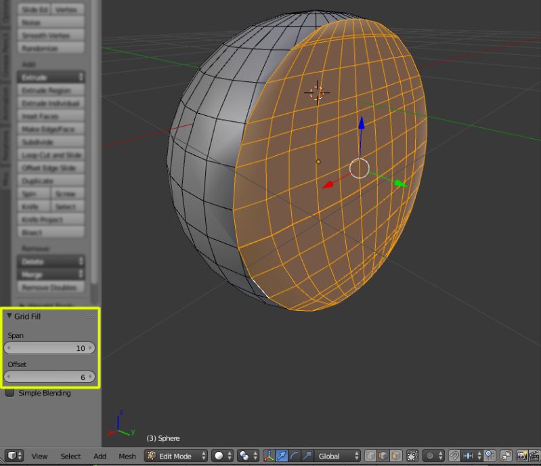Open the viewport shading sphere selector

click(223, 456)
